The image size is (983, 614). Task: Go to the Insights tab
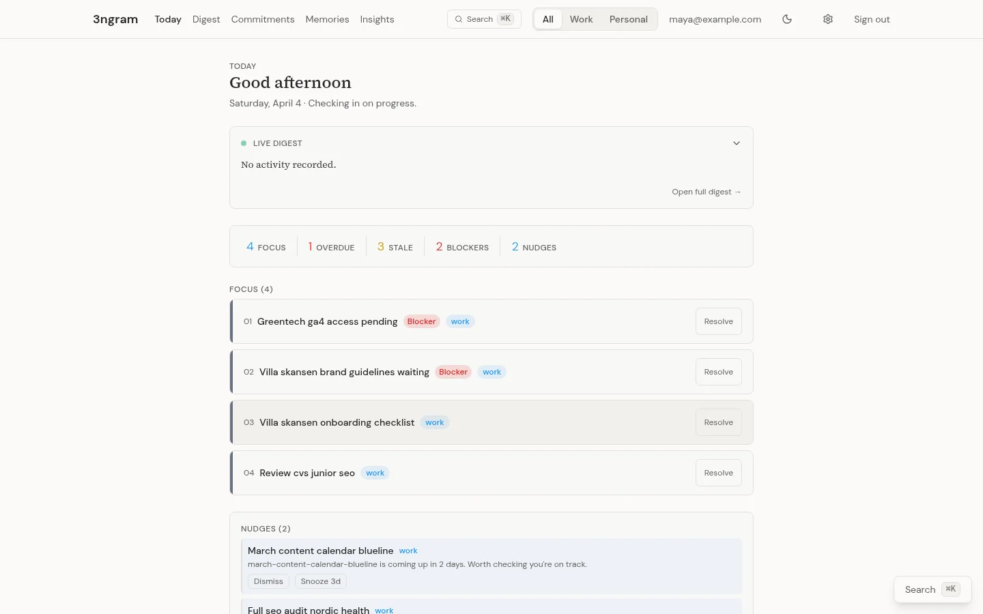coord(377,19)
